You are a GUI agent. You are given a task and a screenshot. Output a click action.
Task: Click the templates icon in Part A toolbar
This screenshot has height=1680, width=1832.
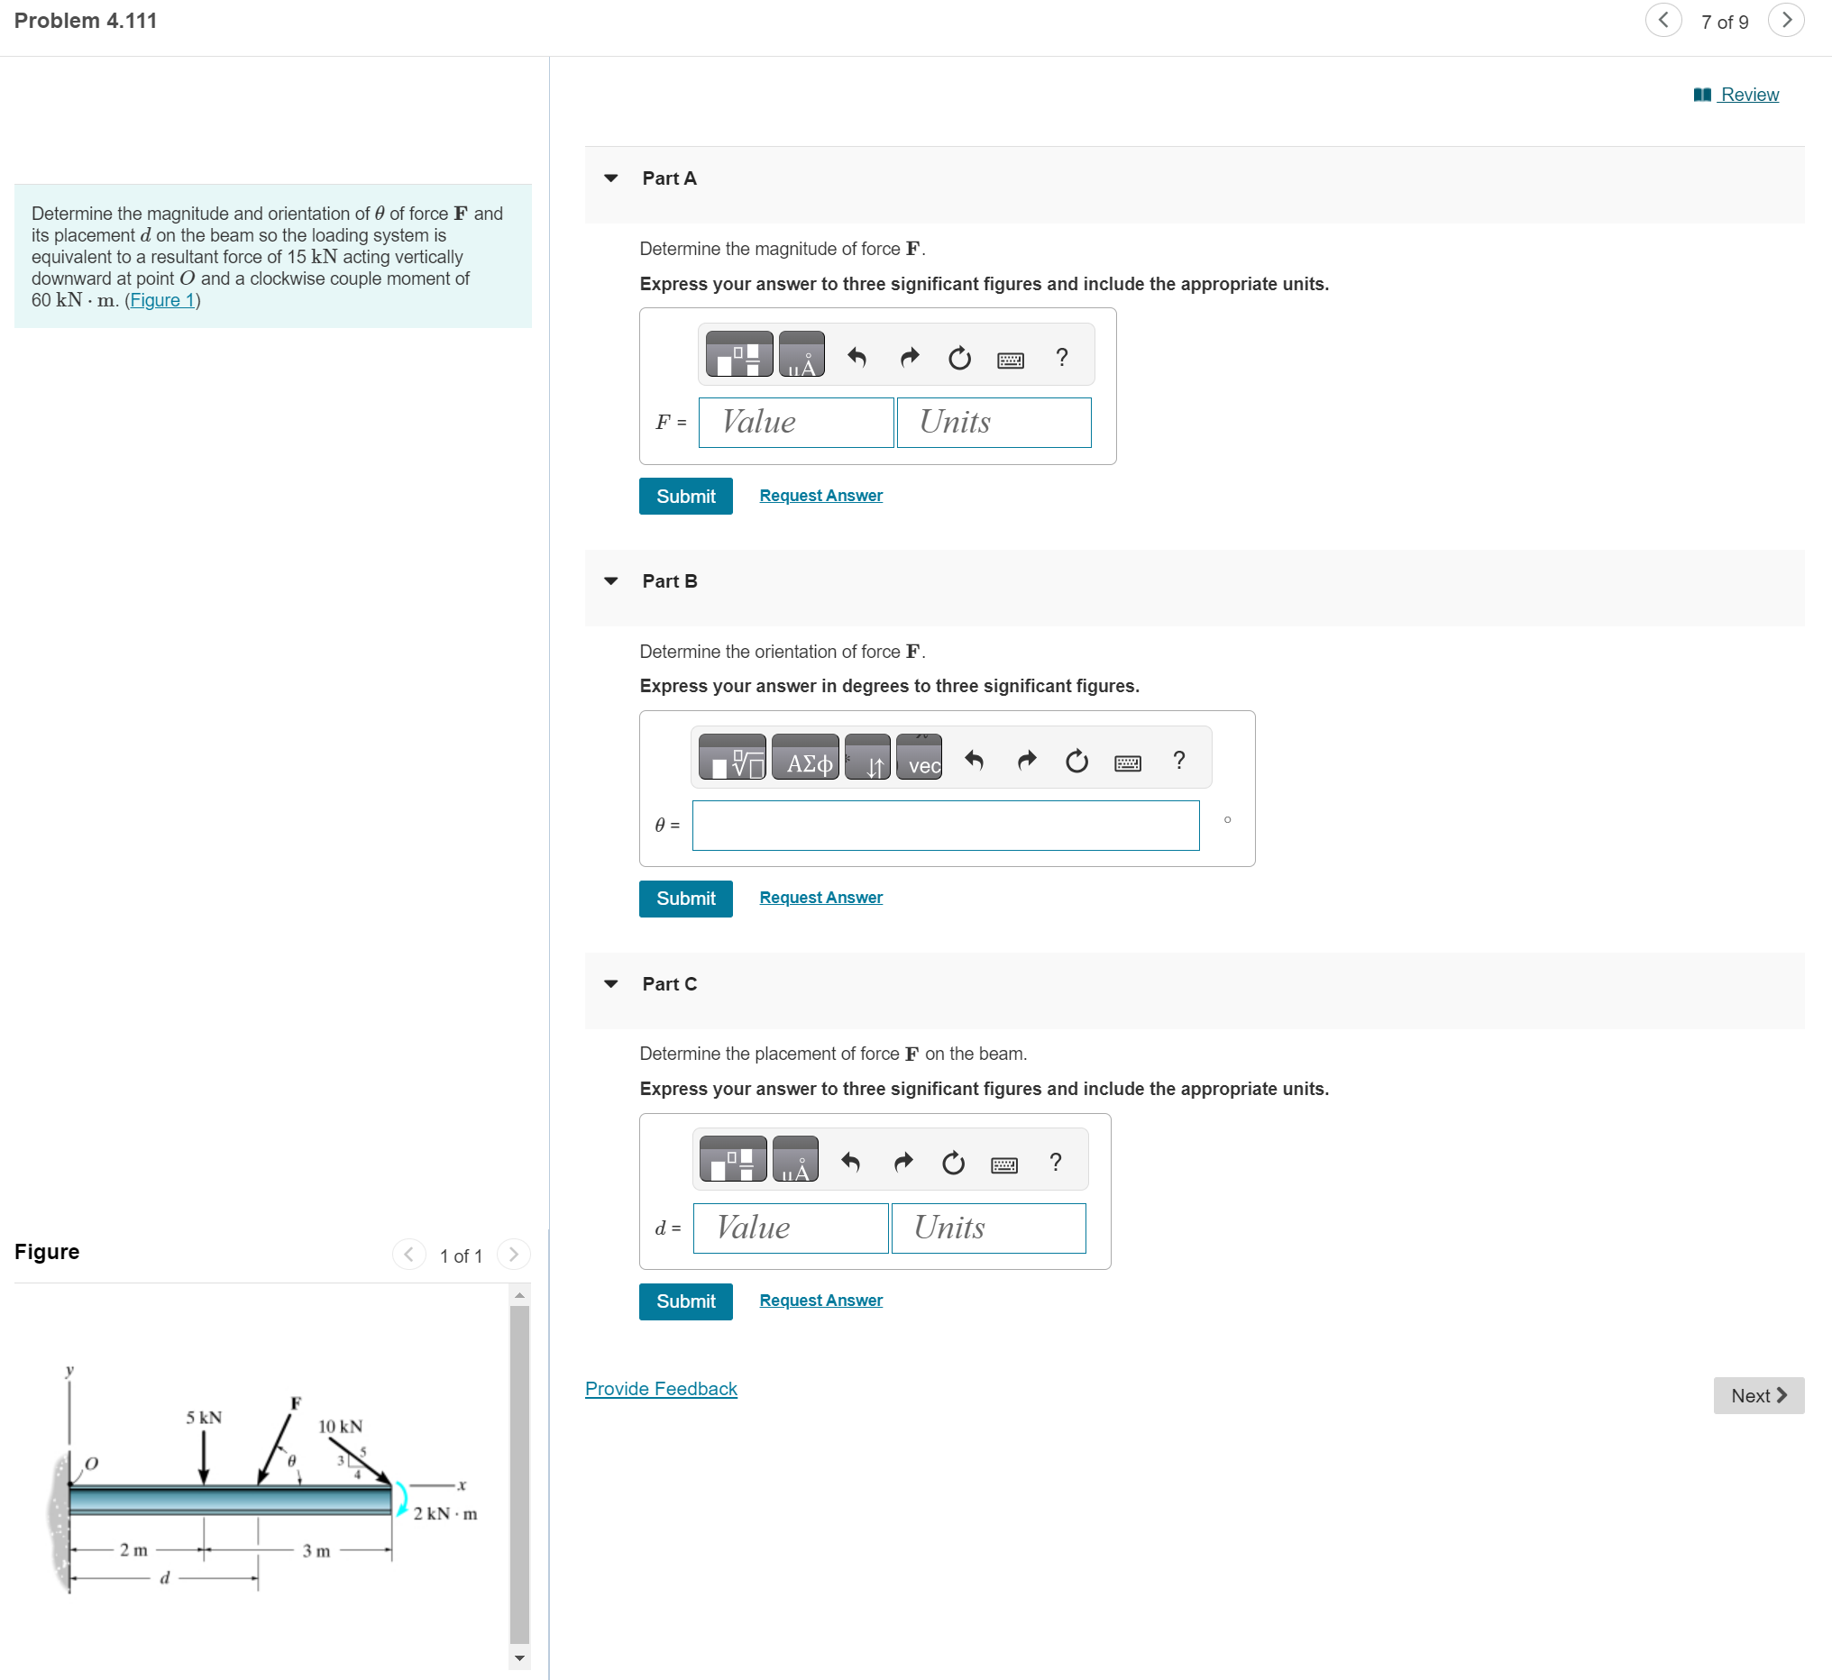[x=738, y=354]
